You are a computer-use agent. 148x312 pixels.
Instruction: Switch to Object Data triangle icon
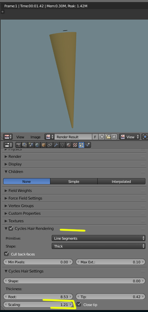pos(62,145)
